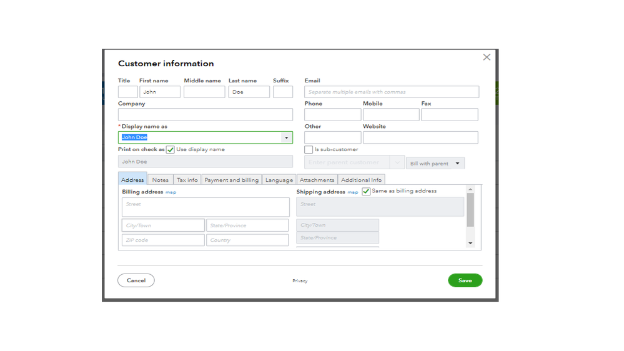Focus the Middle name field

(204, 92)
